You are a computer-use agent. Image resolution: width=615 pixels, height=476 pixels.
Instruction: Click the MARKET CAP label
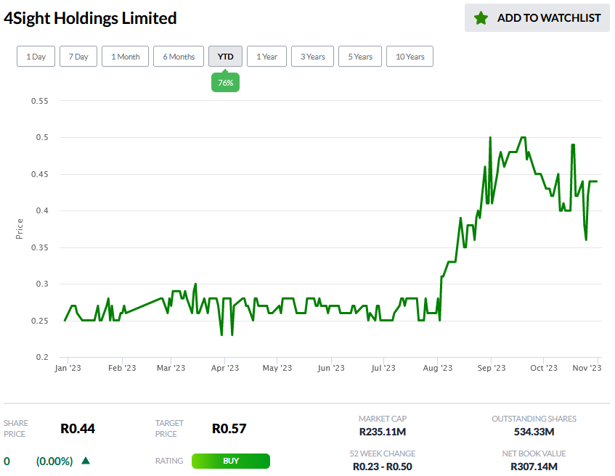383,419
